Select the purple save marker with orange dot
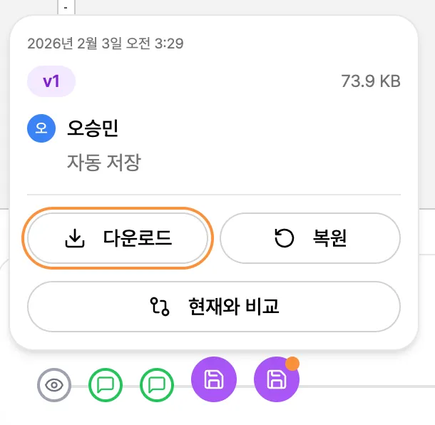The height and width of the screenshot is (425, 435). pos(276,380)
